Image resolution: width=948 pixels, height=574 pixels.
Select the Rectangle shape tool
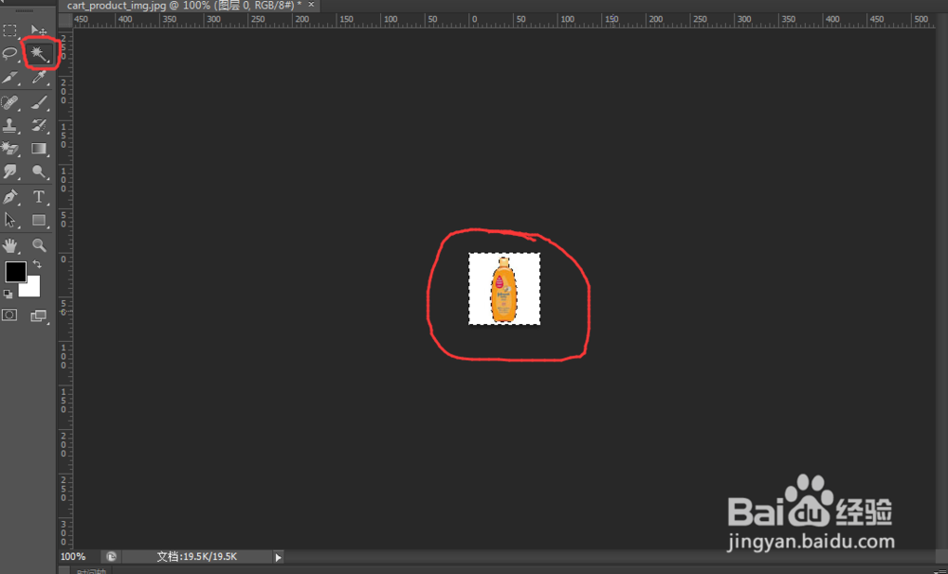point(39,220)
